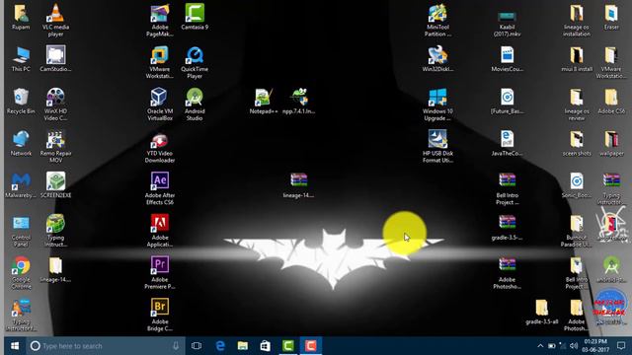632x355 pixels.
Task: Open the Control Panel icon
Action: (21, 231)
